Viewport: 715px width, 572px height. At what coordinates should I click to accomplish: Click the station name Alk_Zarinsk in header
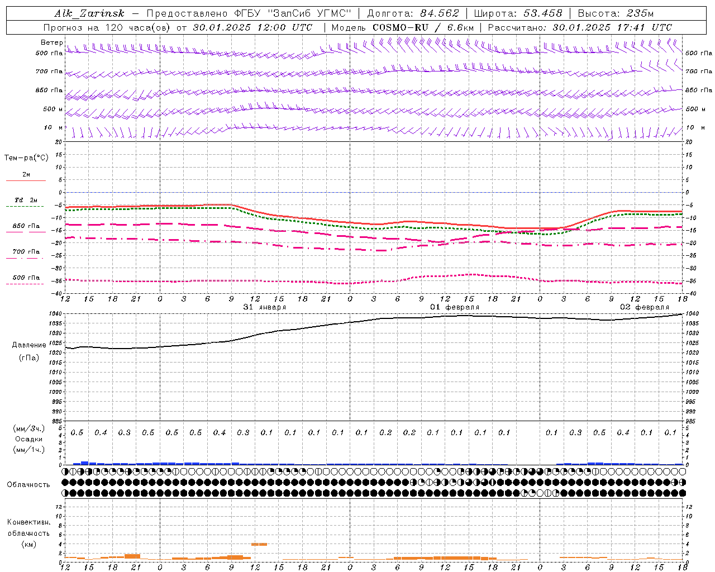coord(89,13)
